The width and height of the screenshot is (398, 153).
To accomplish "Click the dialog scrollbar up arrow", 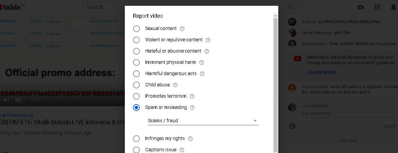I will click(276, 16).
